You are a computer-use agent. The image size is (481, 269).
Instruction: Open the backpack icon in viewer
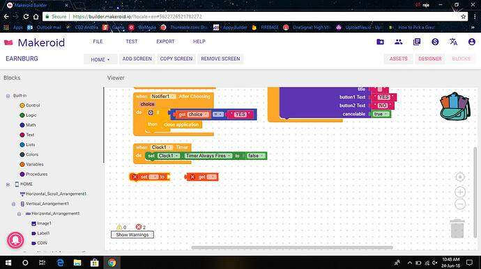pyautogui.click(x=455, y=106)
